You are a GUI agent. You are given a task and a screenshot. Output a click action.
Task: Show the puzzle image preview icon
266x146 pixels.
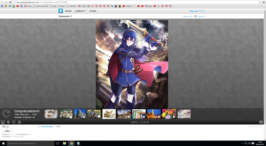pyautogui.click(x=3, y=122)
